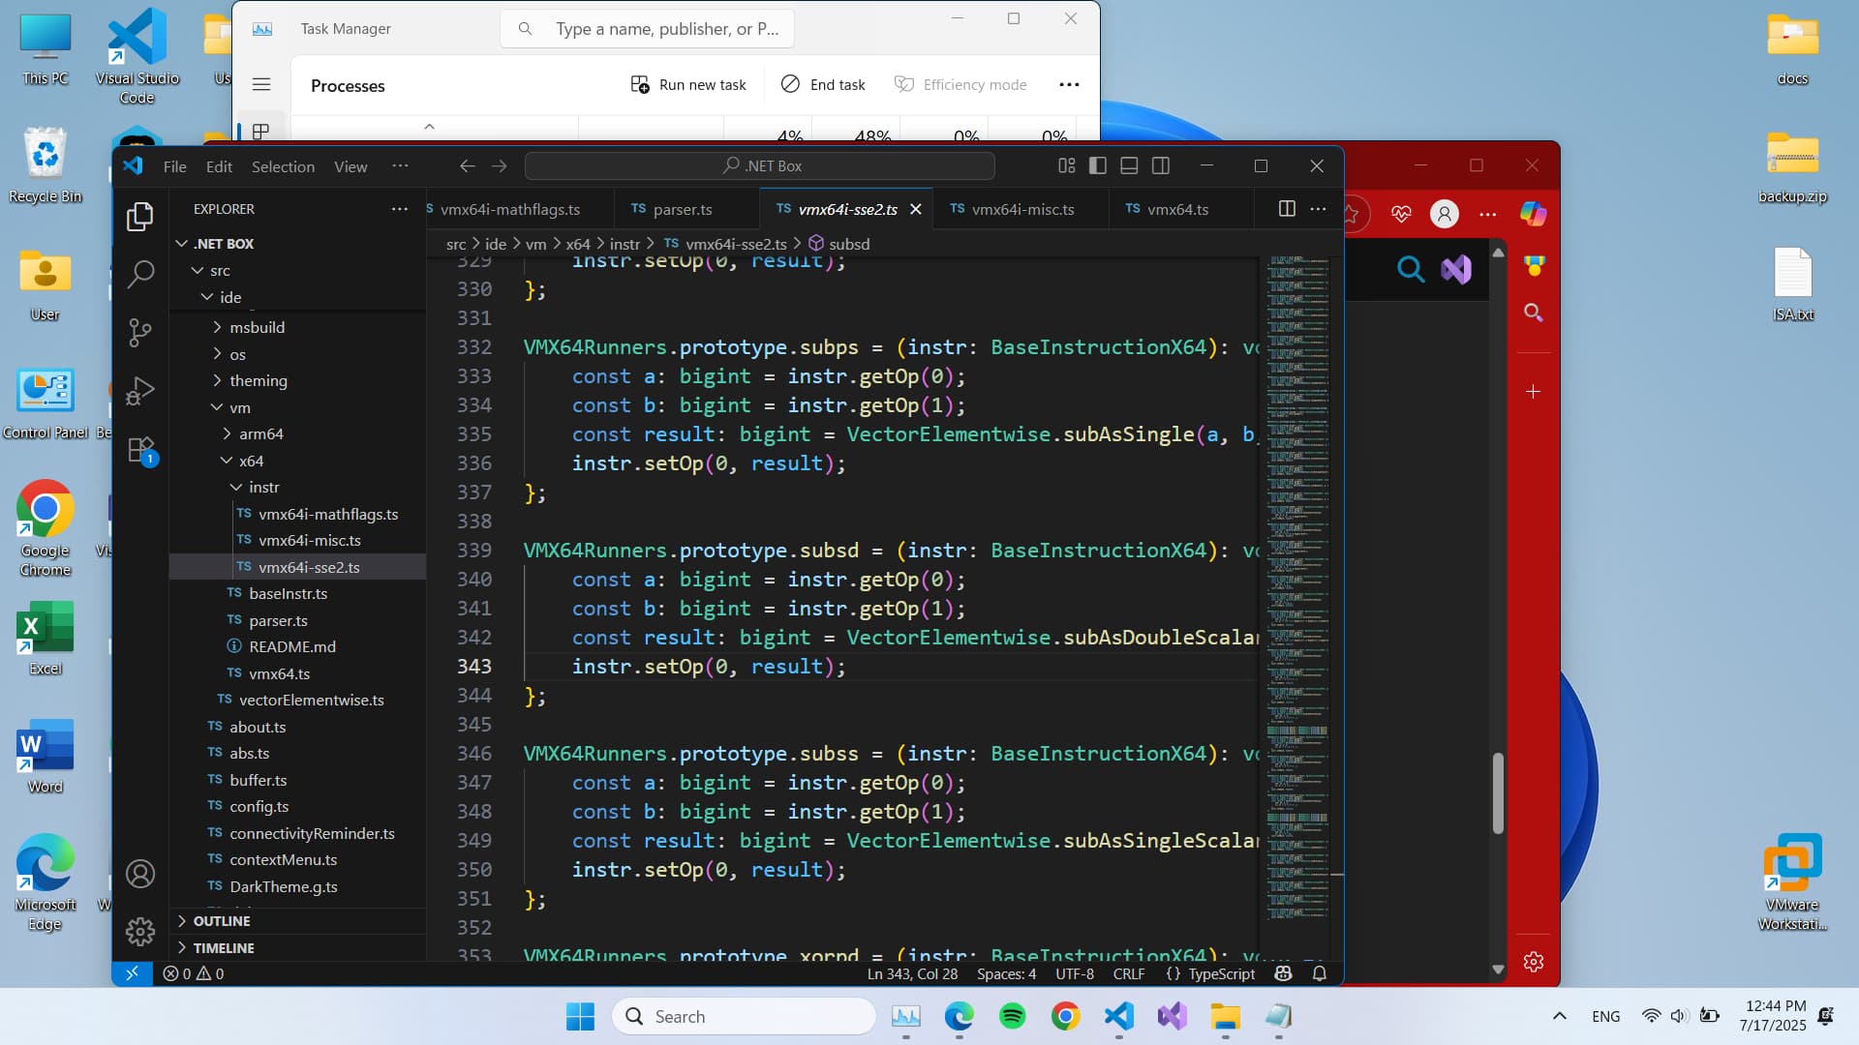Screen dimensions: 1859x1045
Task: Open the Windows Start menu
Action: [581, 1016]
